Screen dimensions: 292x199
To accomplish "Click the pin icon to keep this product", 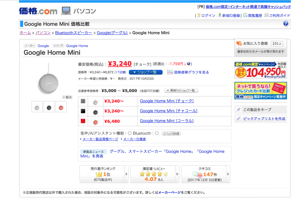I will pyautogui.click(x=238, y=109).
